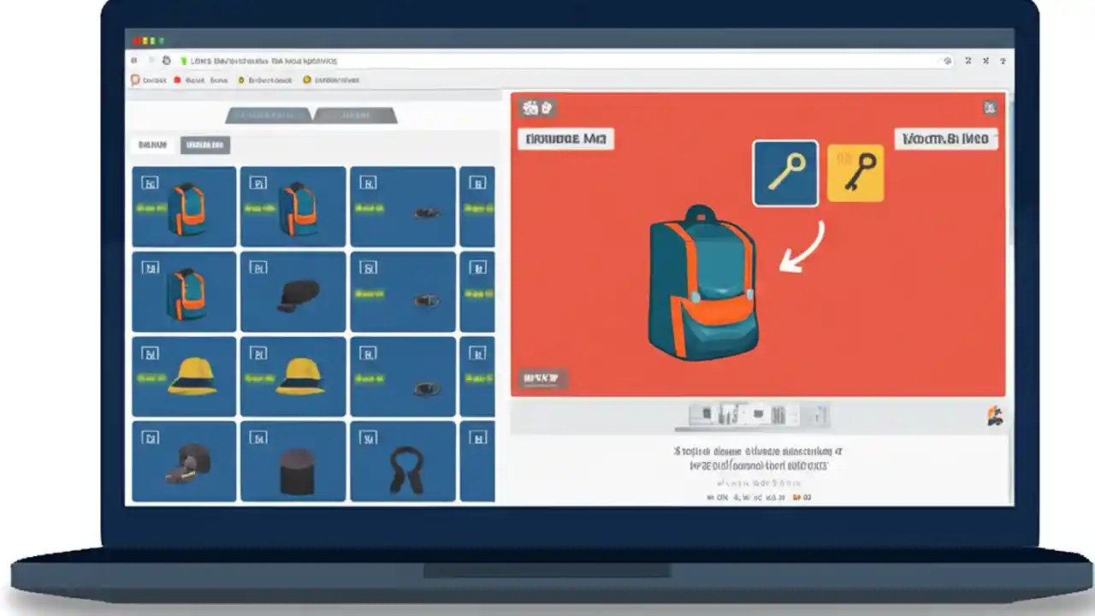Click the gray filter button next to the white field
This screenshot has height=616, width=1095.
pos(205,145)
